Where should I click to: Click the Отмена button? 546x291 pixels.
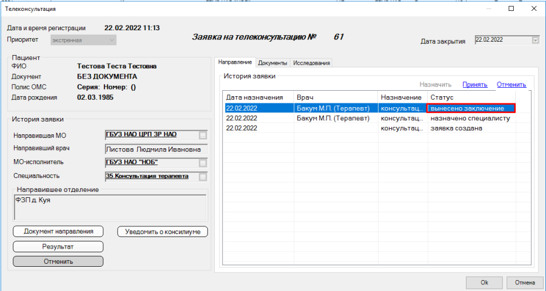(525, 283)
